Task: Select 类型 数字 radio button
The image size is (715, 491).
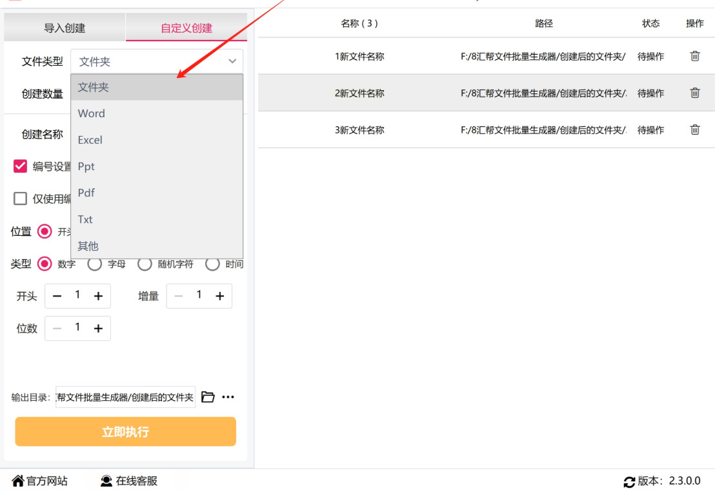Action: [45, 264]
